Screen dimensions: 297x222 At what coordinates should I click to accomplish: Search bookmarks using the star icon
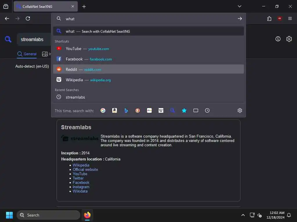coord(184,110)
